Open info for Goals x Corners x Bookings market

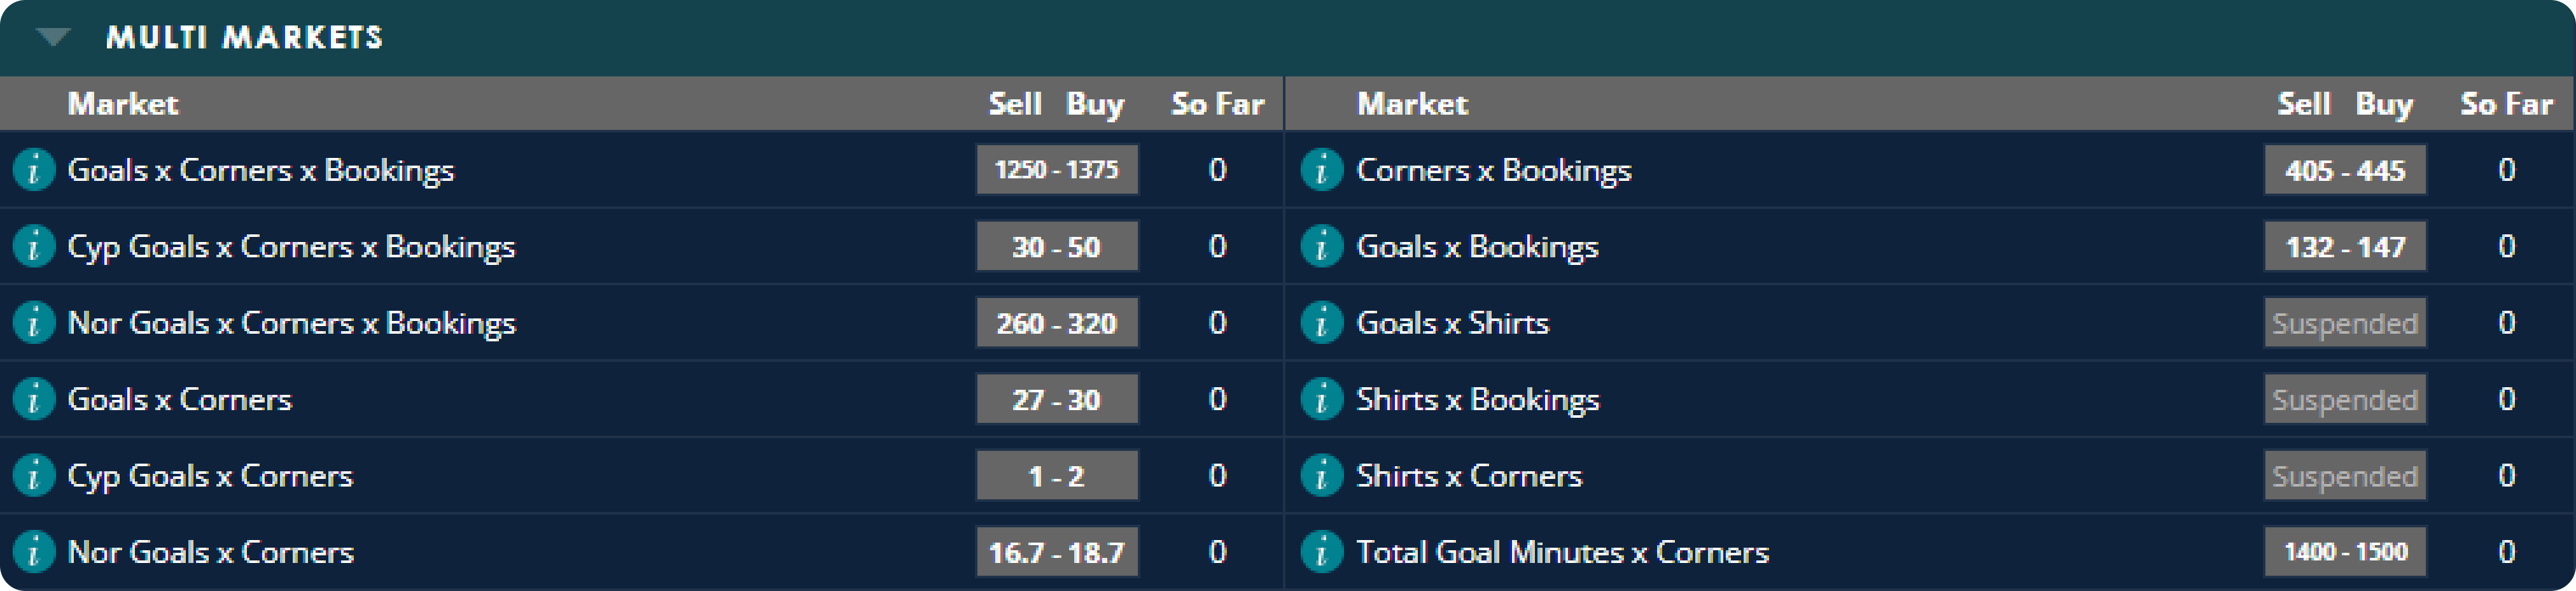tap(33, 170)
